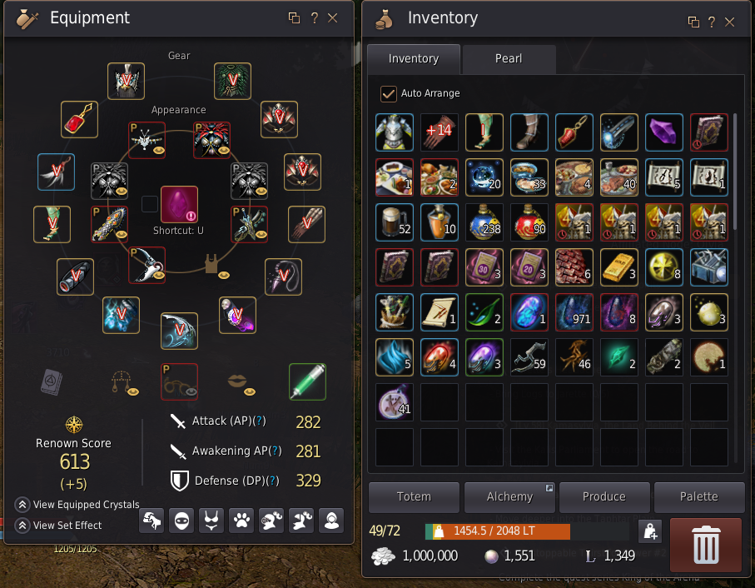This screenshot has height=588, width=755.
Task: Toggle the Auto Arrange checkbox
Action: pos(388,93)
